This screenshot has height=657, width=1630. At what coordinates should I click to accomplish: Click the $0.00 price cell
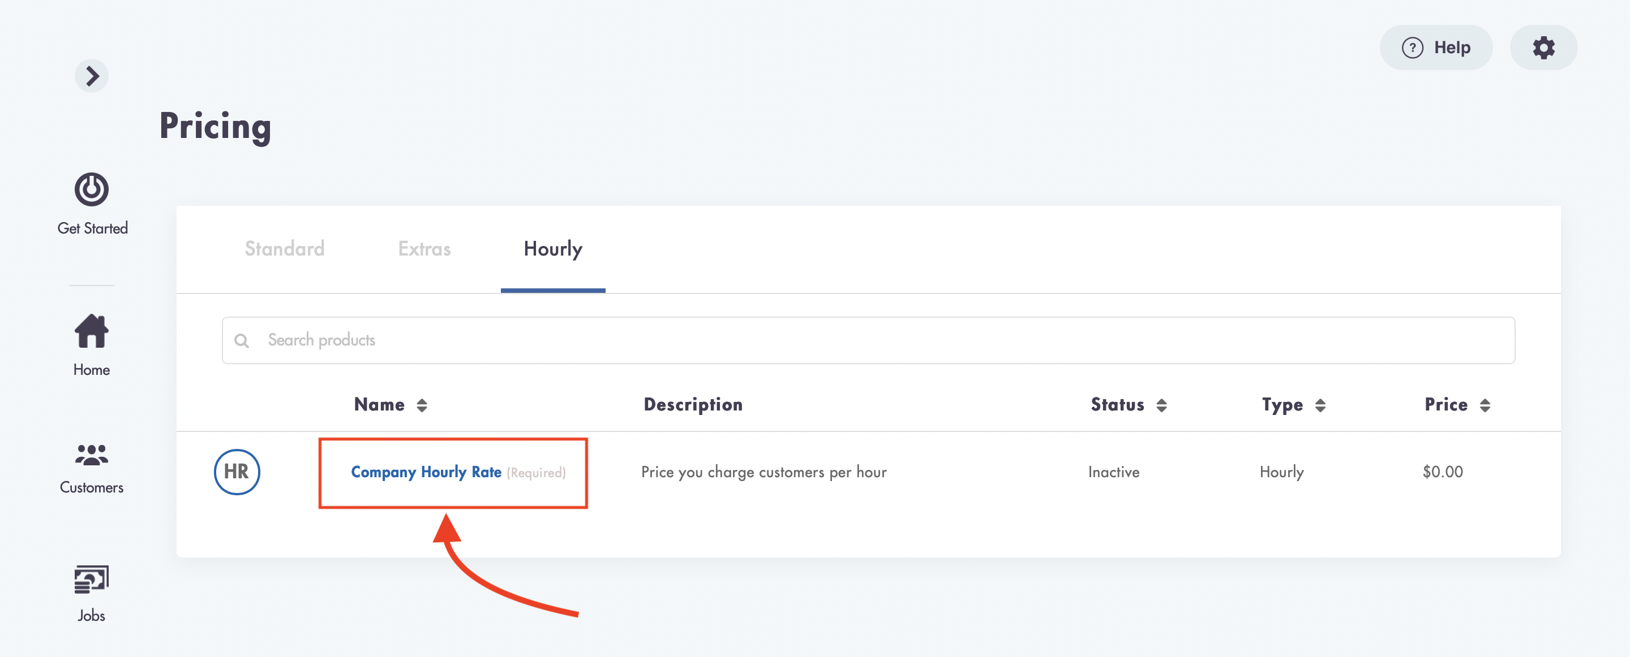1443,472
